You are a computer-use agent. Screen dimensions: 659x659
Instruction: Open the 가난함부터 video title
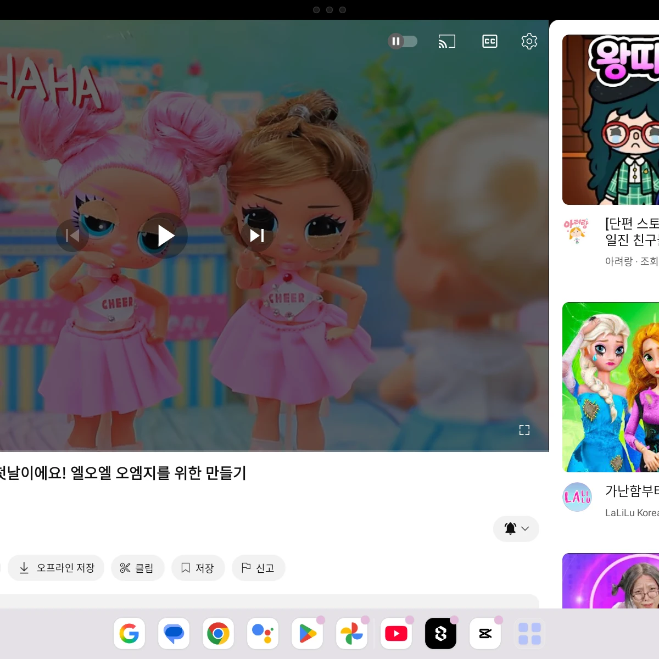point(632,490)
